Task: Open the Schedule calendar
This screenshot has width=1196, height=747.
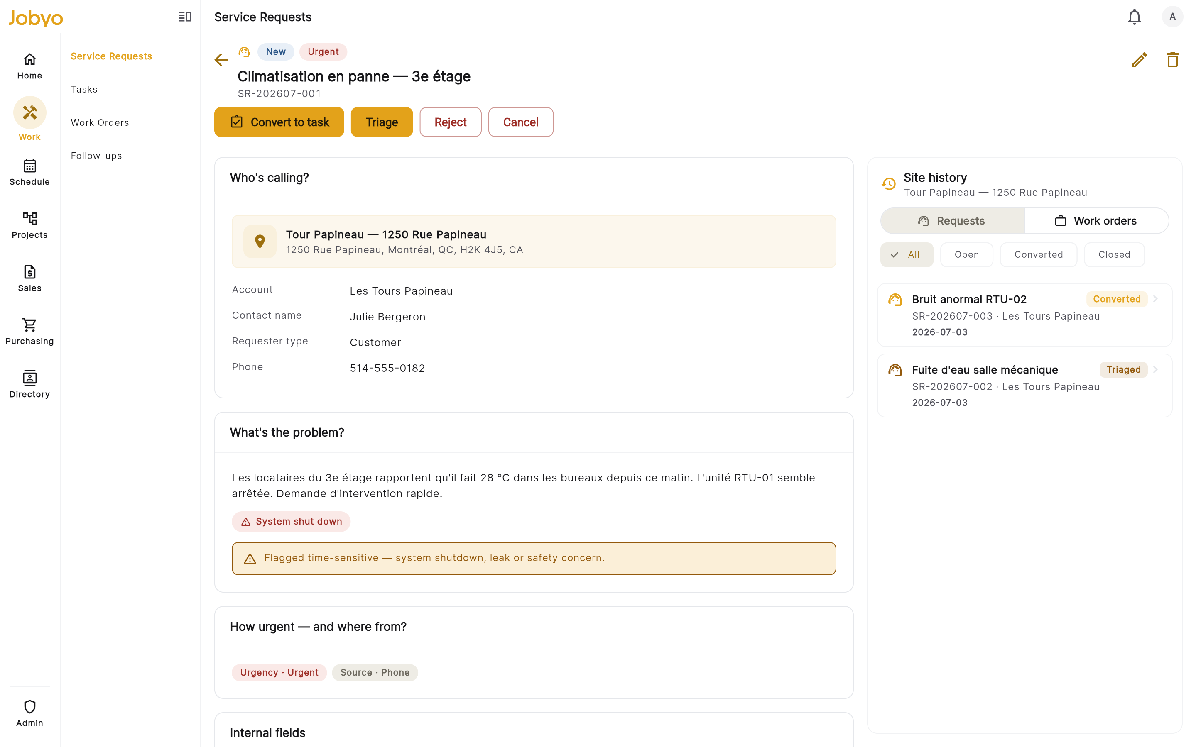Action: [x=29, y=172]
